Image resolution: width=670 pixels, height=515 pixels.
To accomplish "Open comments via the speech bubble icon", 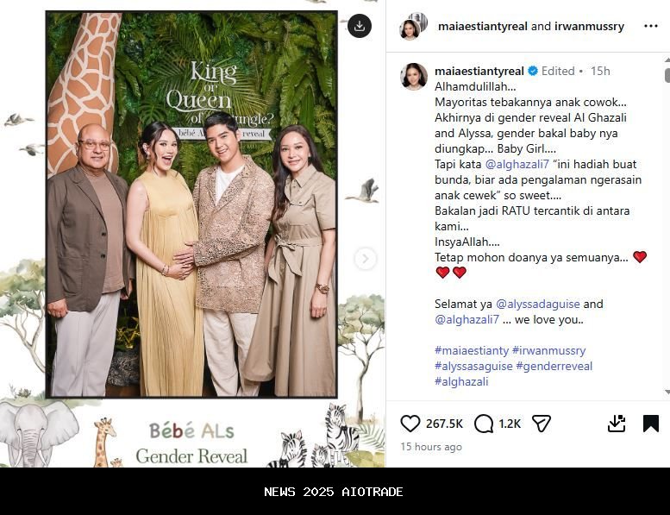I will click(484, 424).
